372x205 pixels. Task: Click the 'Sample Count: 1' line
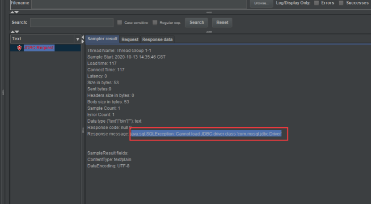[104, 108]
